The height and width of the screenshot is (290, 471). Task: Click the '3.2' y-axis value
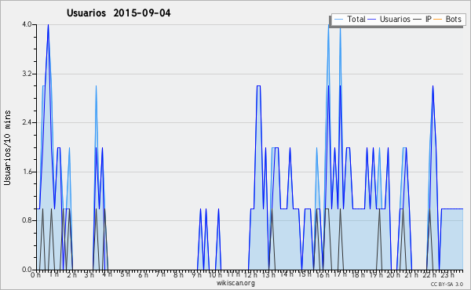point(27,74)
